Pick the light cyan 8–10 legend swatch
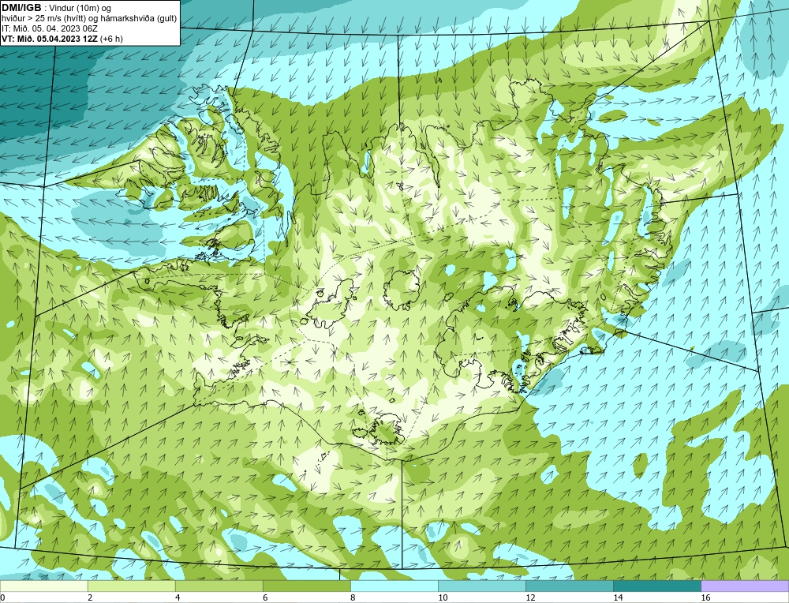The image size is (789, 603). (x=394, y=586)
